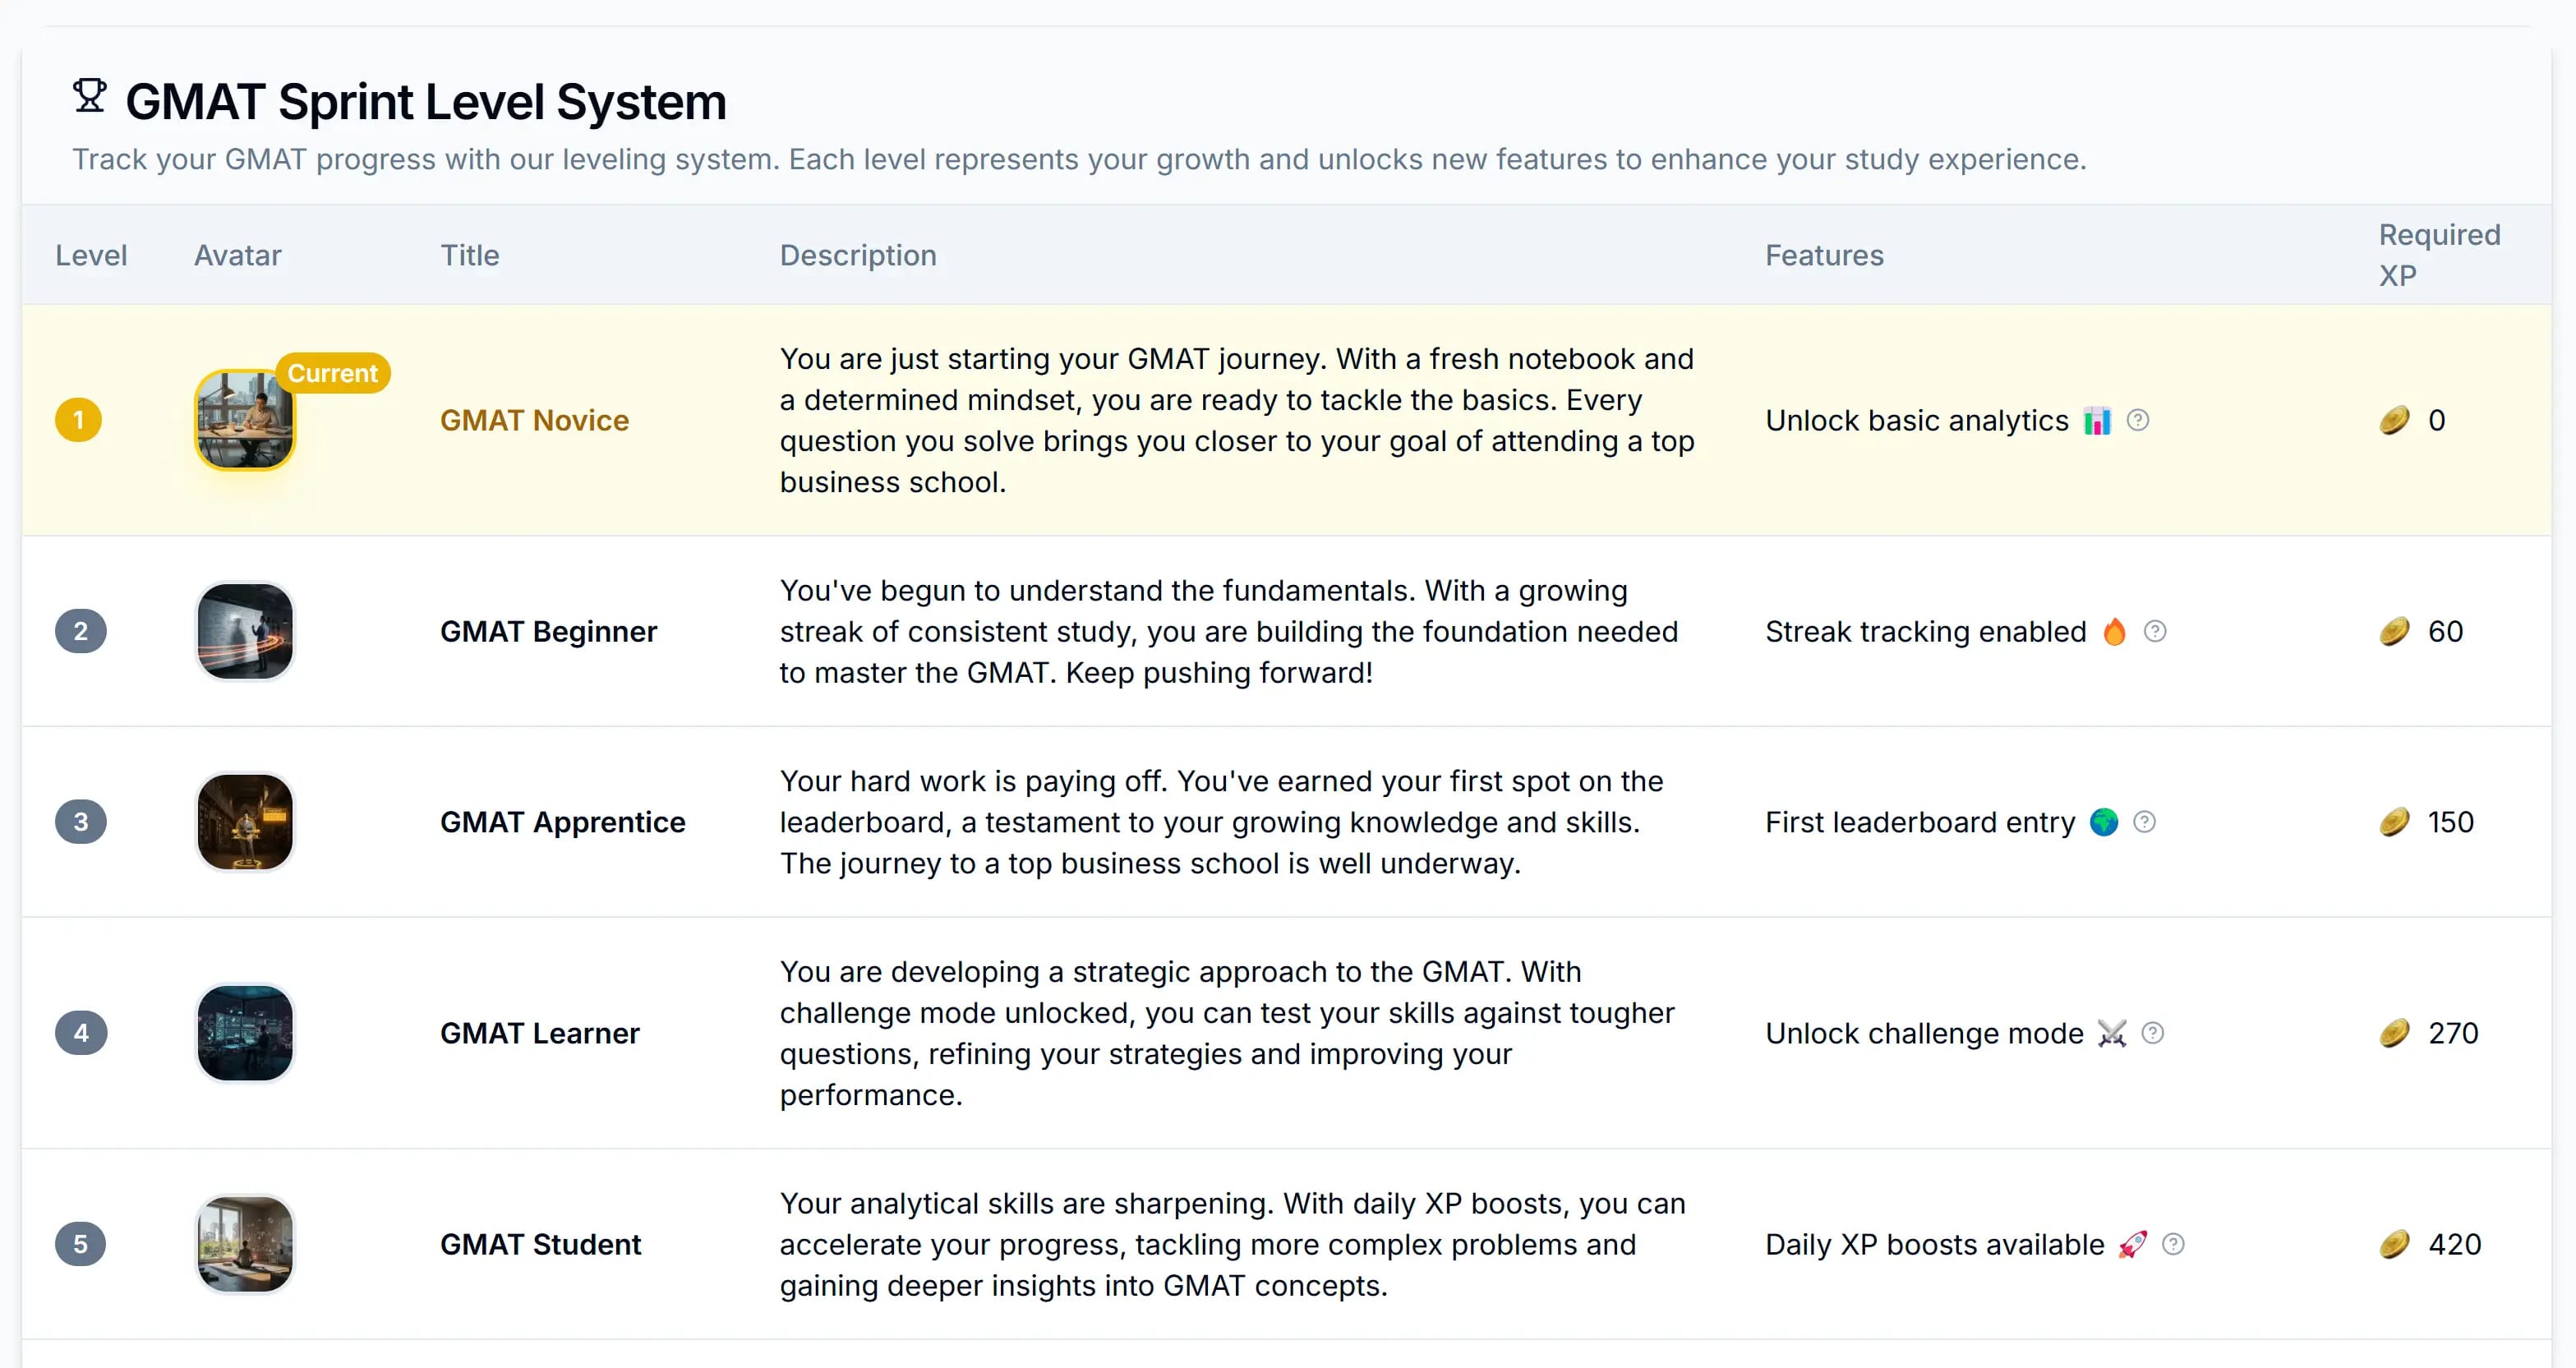Select the GMAT Apprentice avatar thumbnail
Viewport: 2576px width, 1368px height.
point(245,822)
